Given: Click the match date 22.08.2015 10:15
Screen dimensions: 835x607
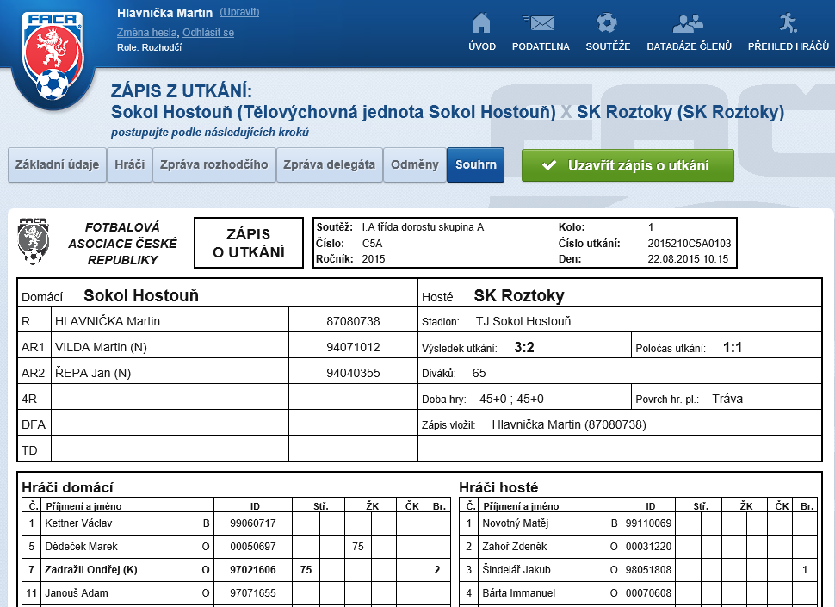Looking at the screenshot, I should (x=688, y=259).
